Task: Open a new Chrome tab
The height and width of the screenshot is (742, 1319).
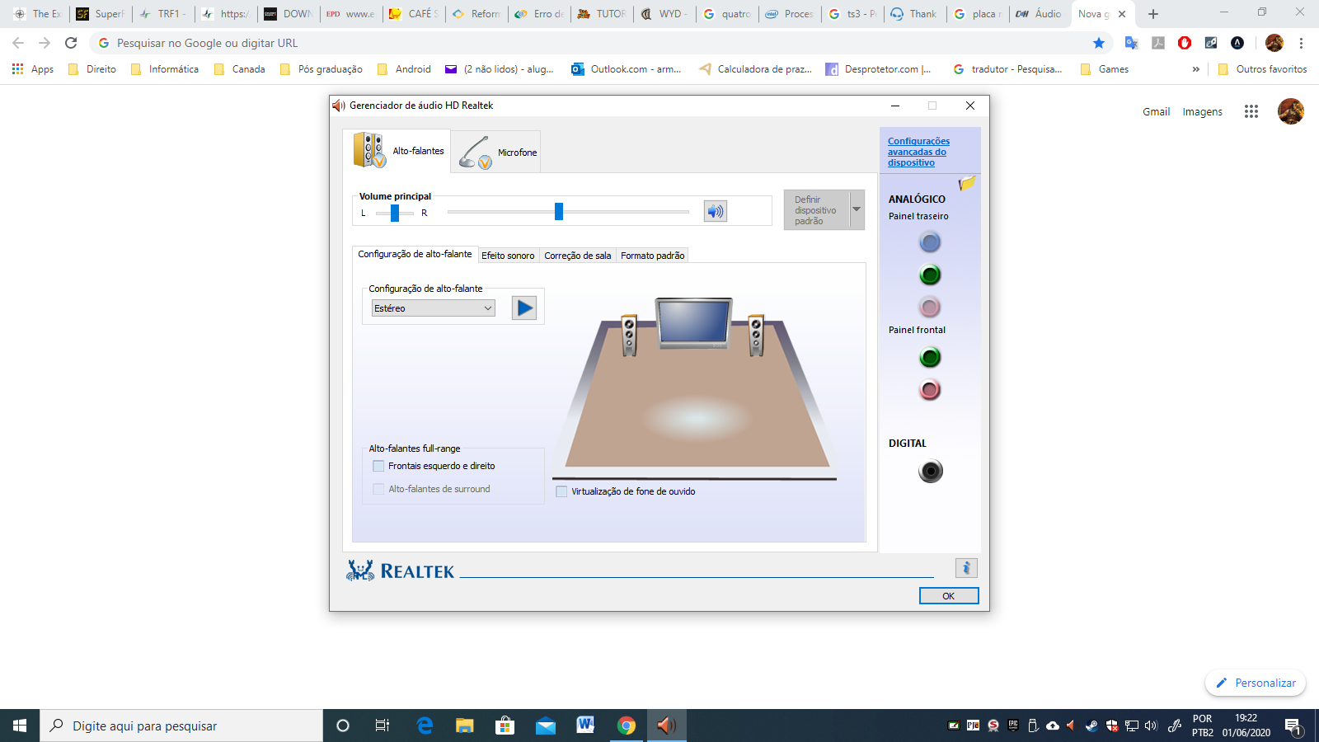Action: [1153, 14]
